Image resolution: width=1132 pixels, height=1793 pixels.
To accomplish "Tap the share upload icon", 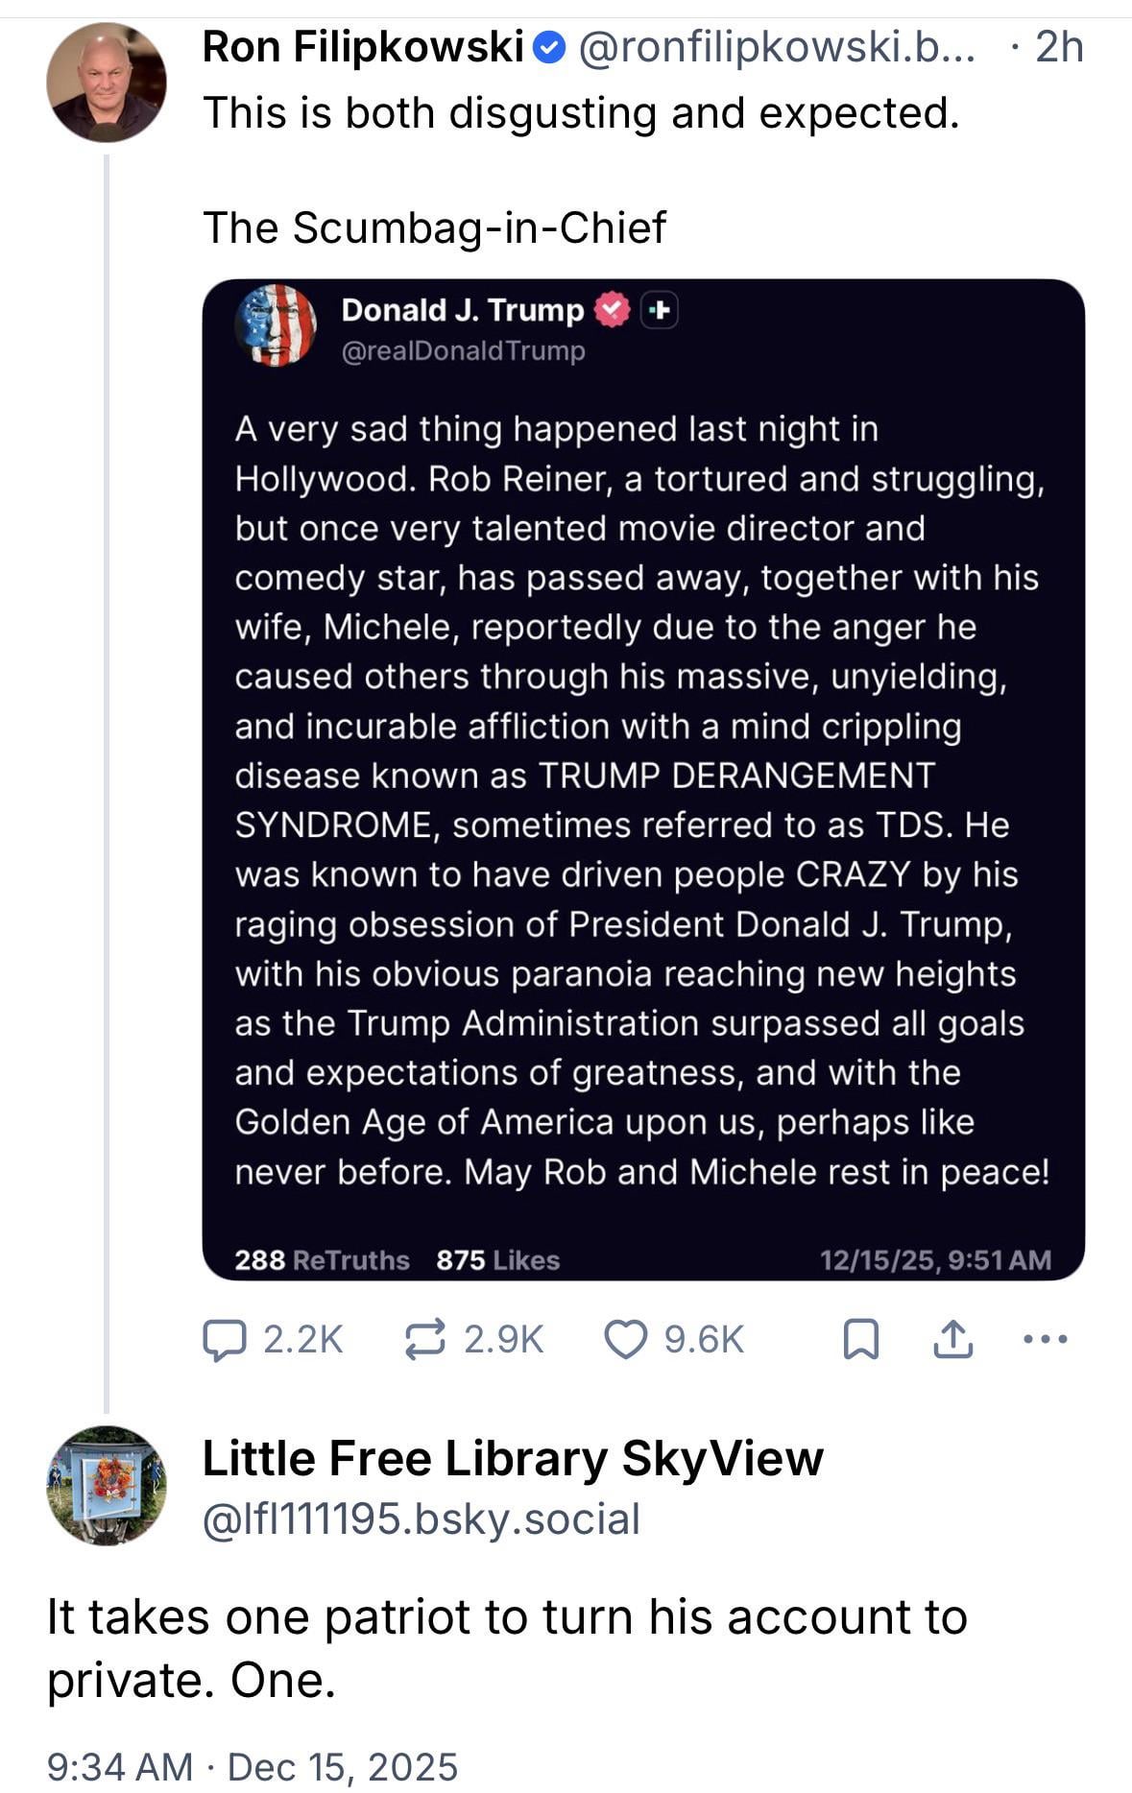I will click(x=953, y=1340).
